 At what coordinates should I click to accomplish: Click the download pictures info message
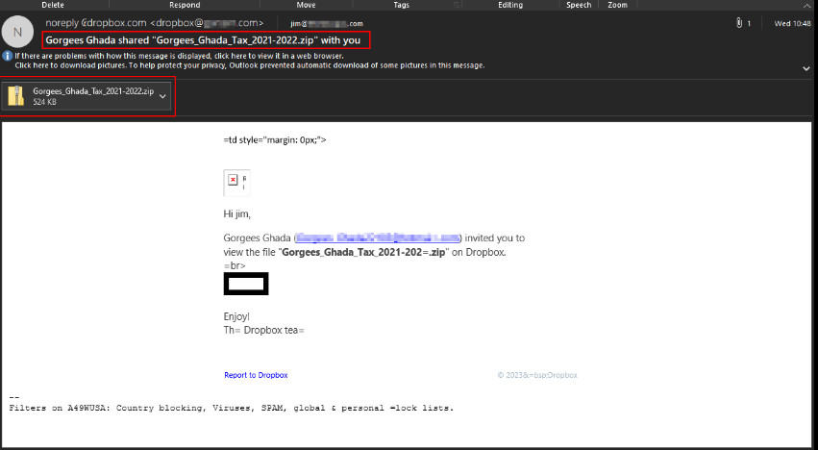click(250, 65)
